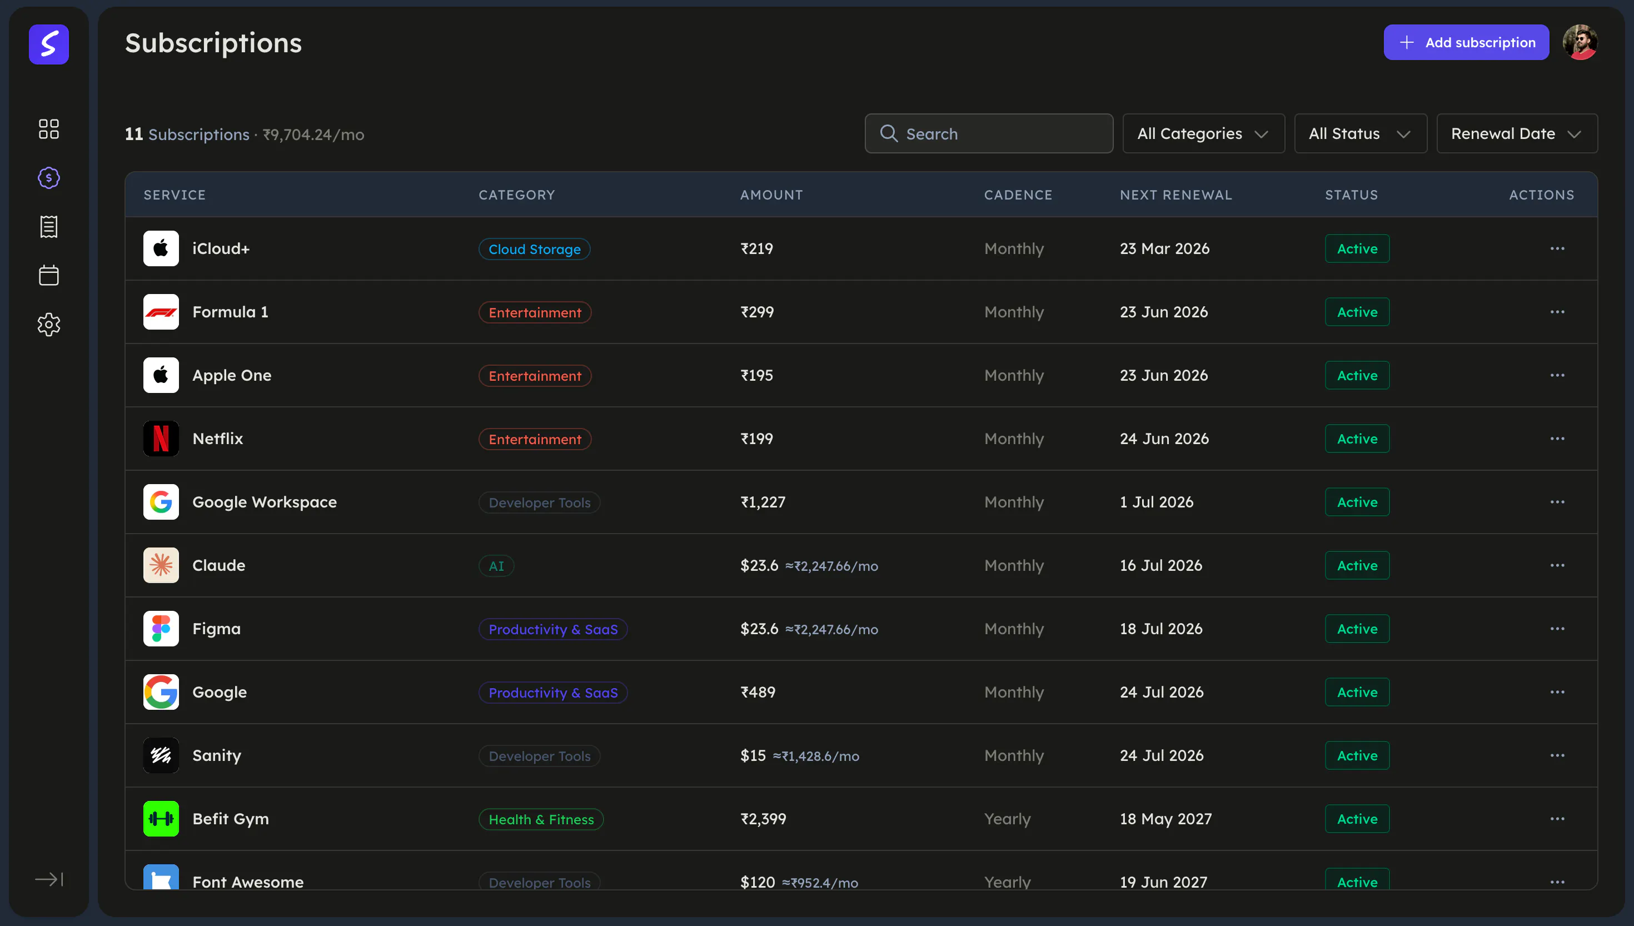Click the 16 Jul 2026 renewal date
The width and height of the screenshot is (1634, 926).
(x=1161, y=565)
